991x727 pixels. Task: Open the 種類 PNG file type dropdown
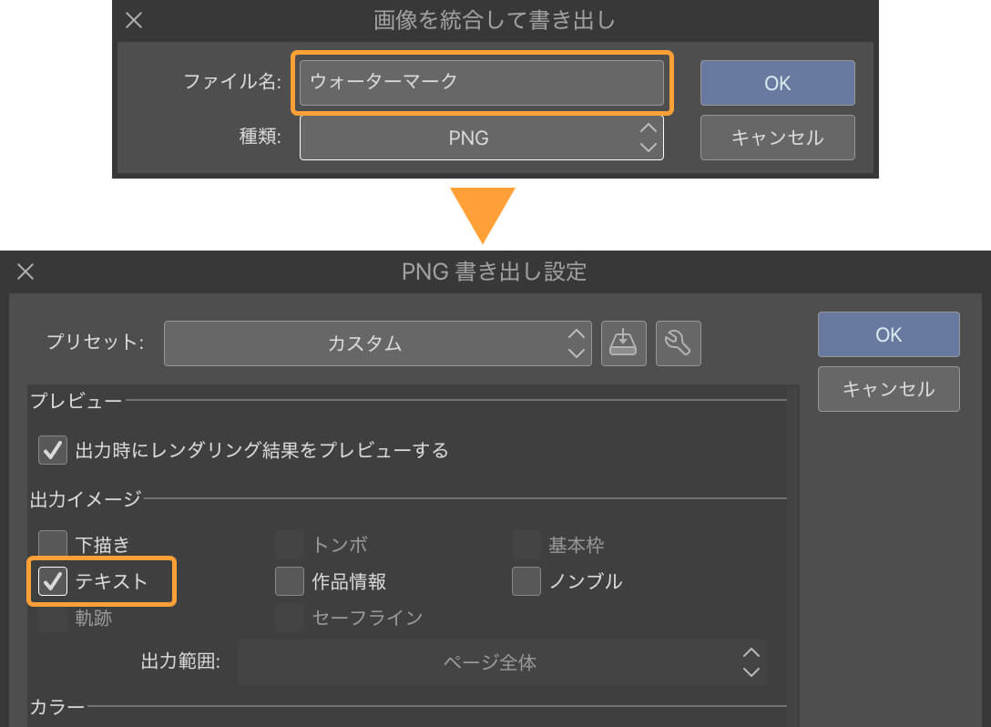(x=481, y=138)
